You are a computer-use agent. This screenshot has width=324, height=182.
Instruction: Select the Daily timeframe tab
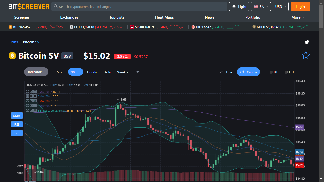point(107,72)
